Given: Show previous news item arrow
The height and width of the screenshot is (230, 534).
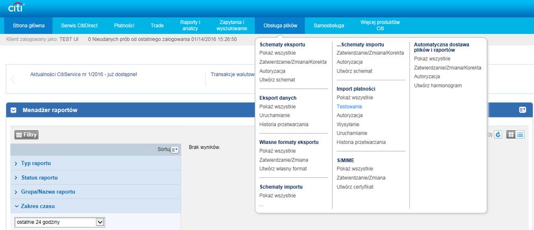Looking at the screenshot, I should (13, 79).
